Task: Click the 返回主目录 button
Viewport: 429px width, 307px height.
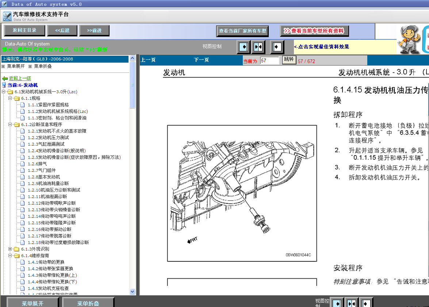Action: tap(24, 30)
